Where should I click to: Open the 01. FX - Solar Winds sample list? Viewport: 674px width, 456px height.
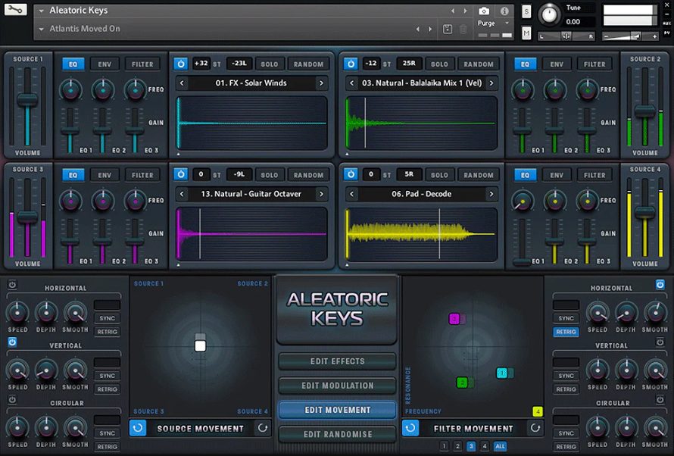[x=251, y=83]
